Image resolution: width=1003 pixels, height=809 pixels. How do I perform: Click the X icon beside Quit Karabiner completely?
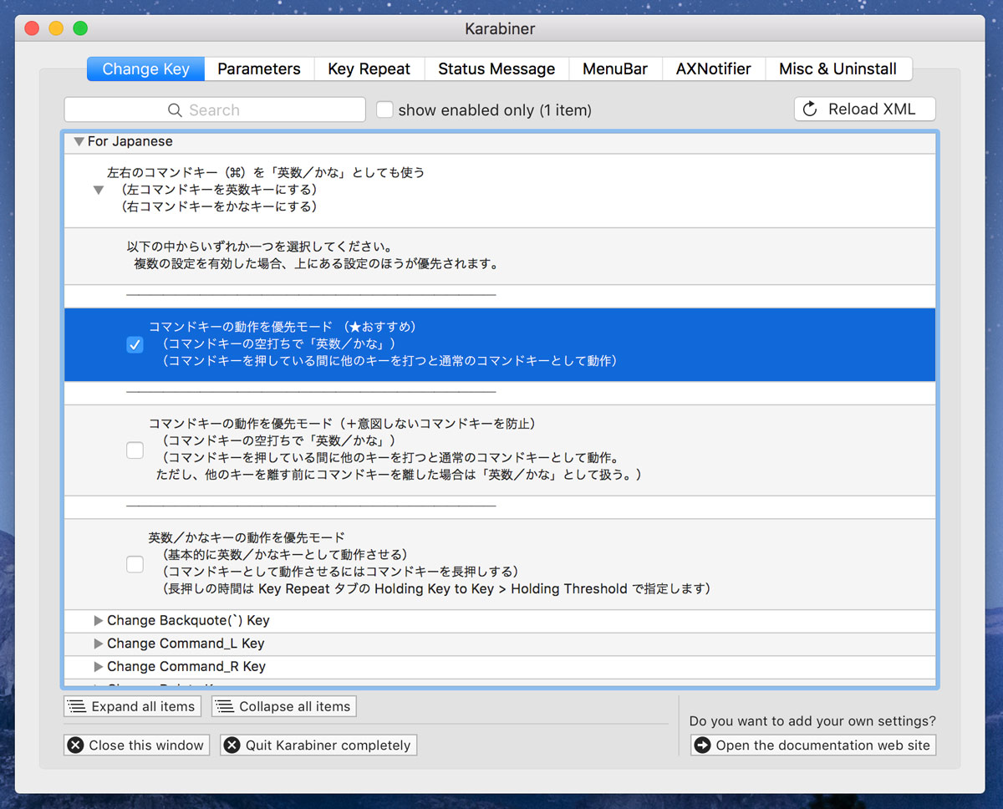232,745
